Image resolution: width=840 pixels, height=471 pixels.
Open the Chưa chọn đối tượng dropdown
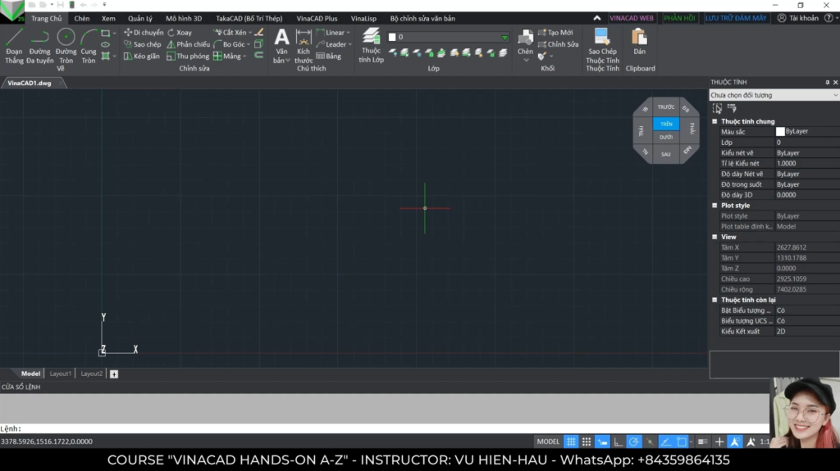pyautogui.click(x=774, y=95)
